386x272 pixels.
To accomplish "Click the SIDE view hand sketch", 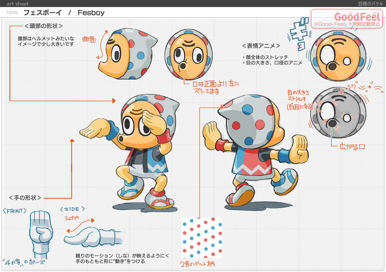I will (x=92, y=238).
